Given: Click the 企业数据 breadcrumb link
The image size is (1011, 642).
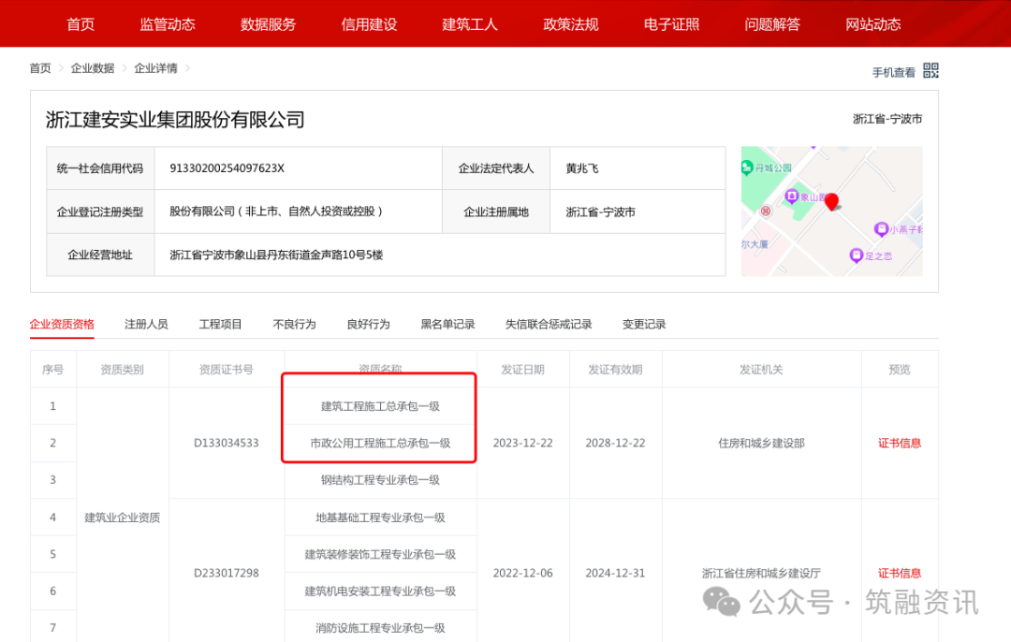Looking at the screenshot, I should point(92,68).
